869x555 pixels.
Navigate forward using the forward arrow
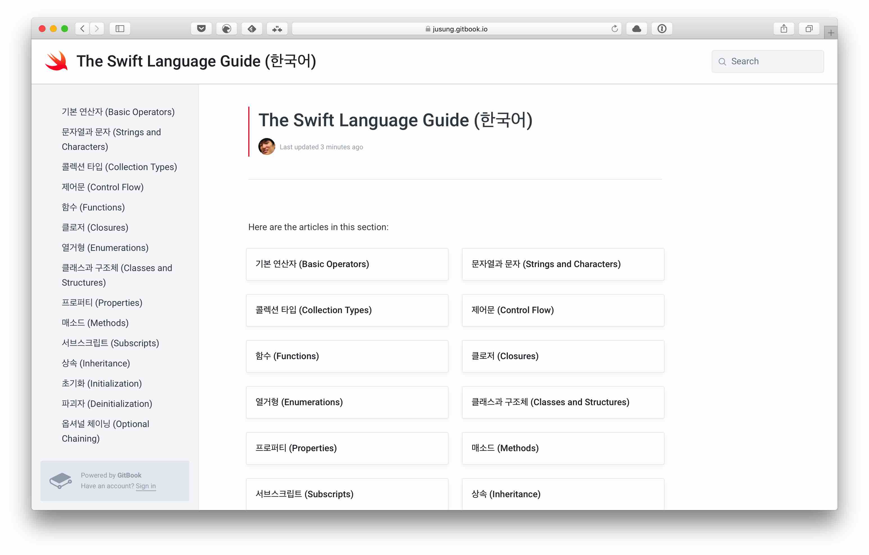[x=97, y=29]
